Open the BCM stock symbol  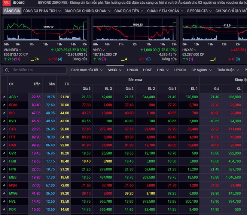pos(13,105)
